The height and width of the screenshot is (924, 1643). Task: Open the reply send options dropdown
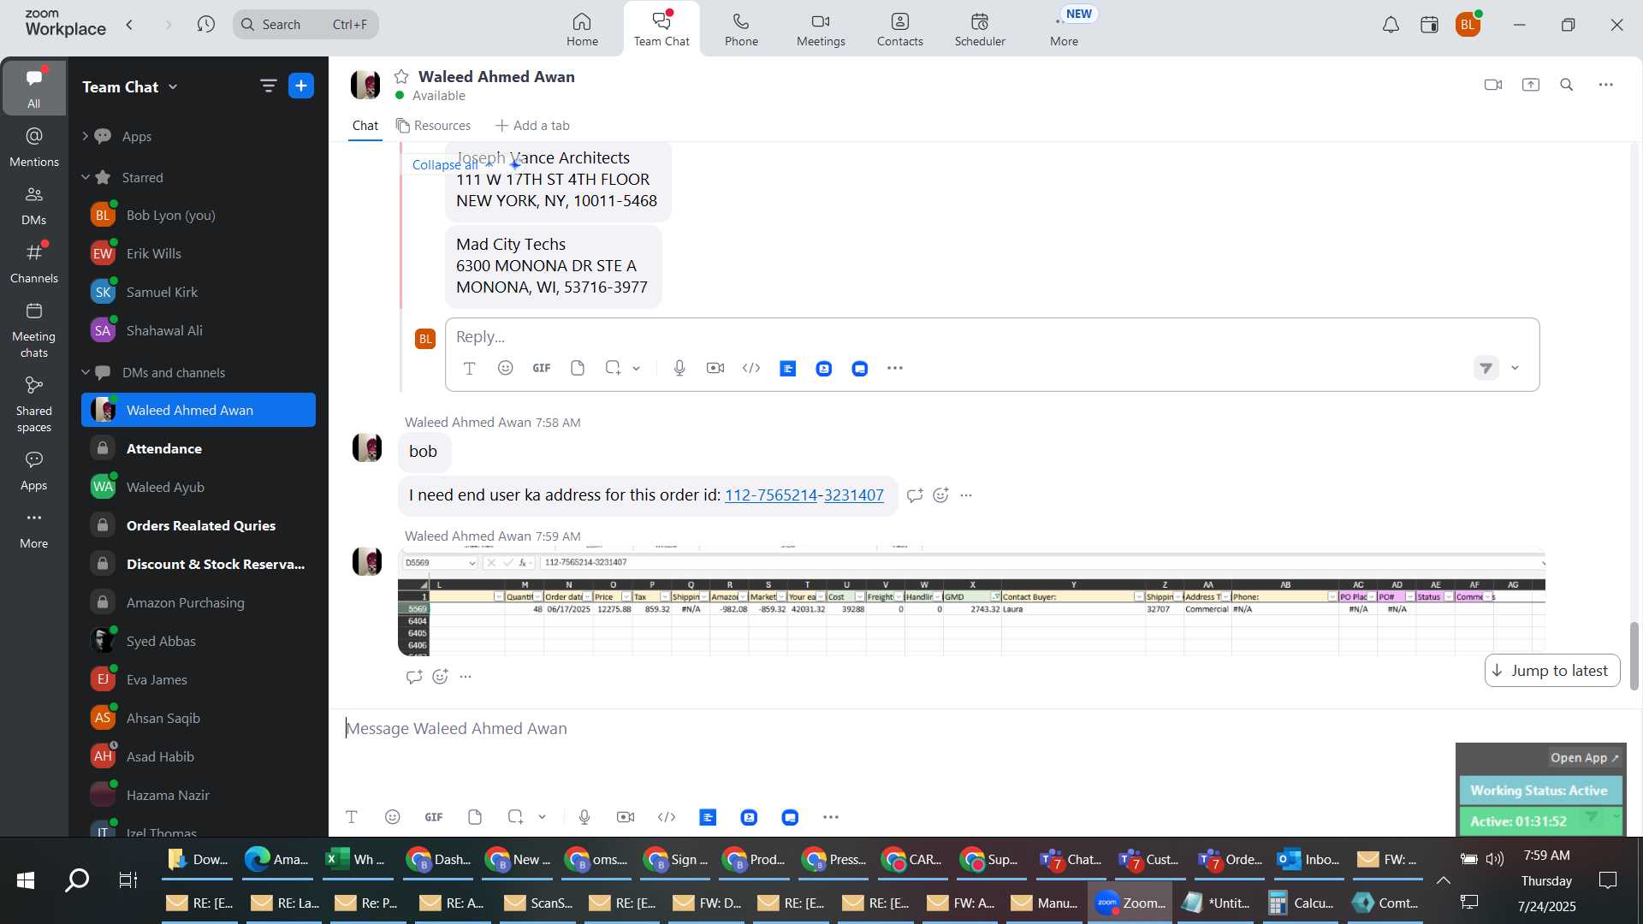(1515, 368)
